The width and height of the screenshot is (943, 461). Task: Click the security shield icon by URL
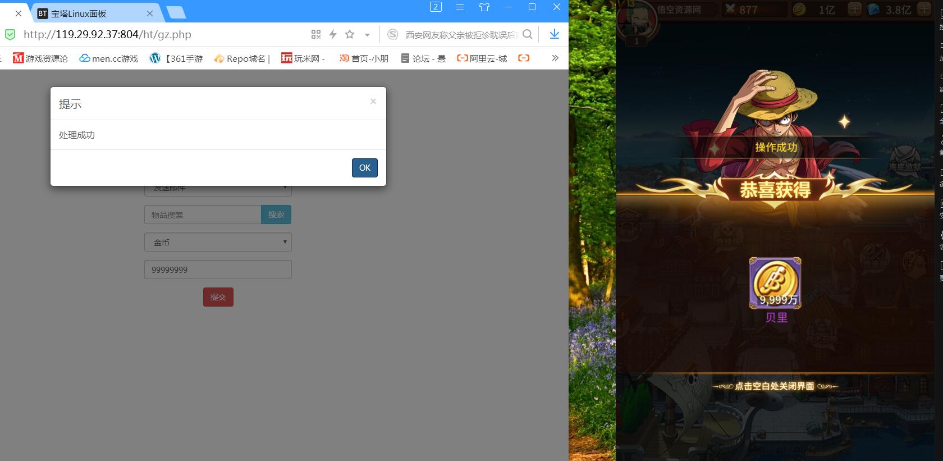pos(10,35)
